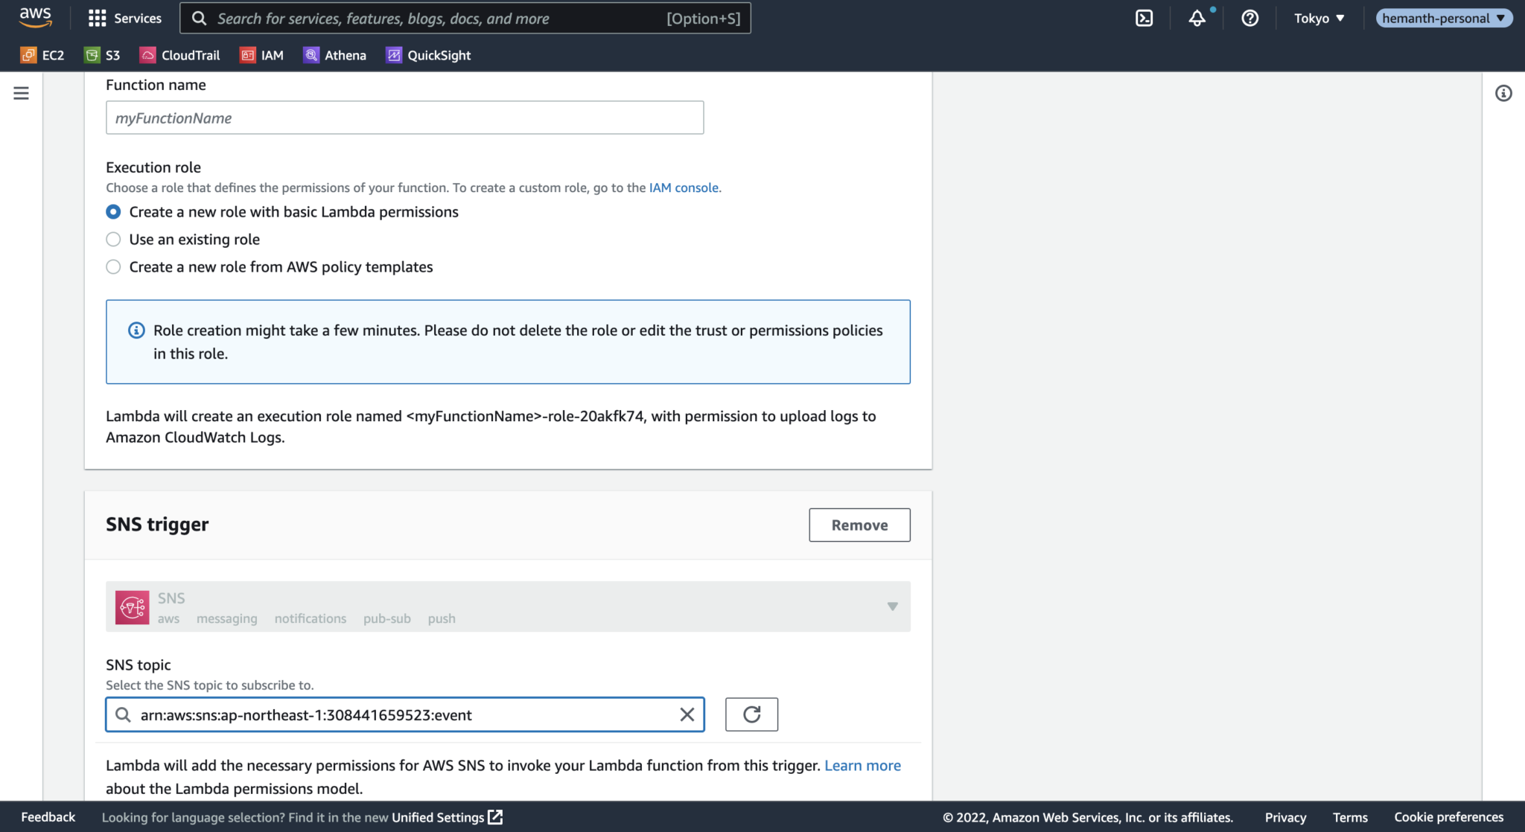
Task: Open EC2 shortcut icon in favorites bar
Action: tap(28, 55)
